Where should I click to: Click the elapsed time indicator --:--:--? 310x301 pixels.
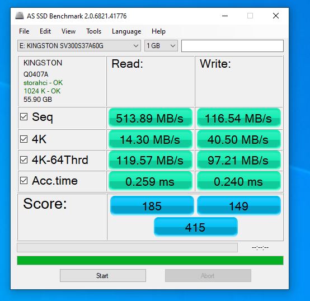click(260, 247)
